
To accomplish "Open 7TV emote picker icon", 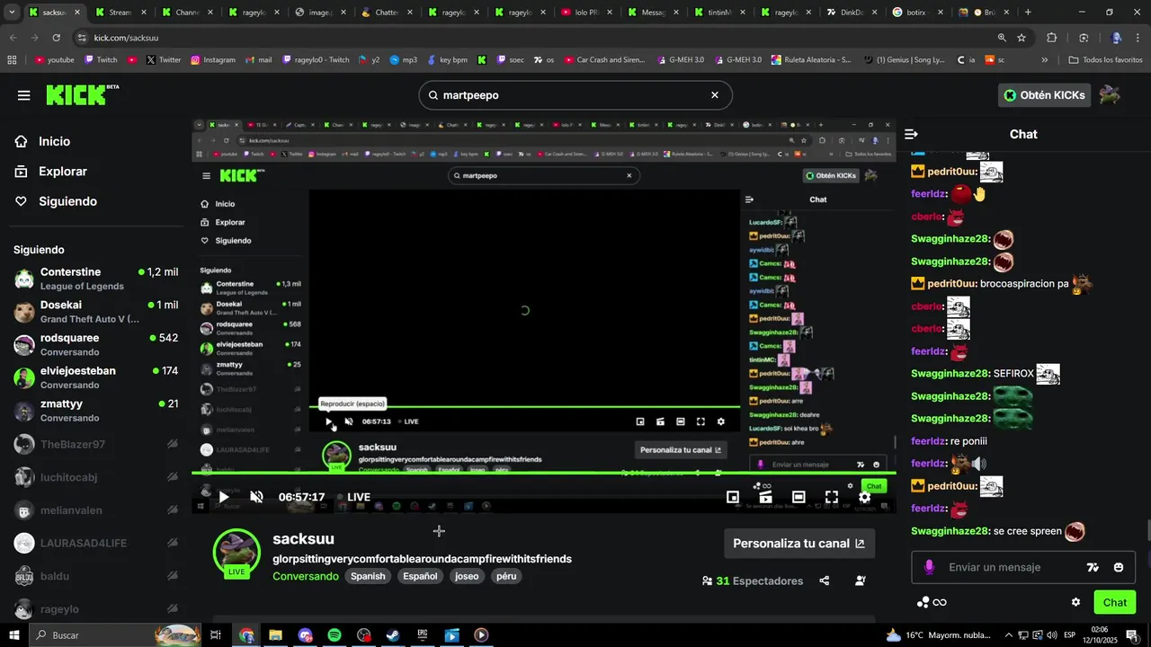I will 1093,567.
